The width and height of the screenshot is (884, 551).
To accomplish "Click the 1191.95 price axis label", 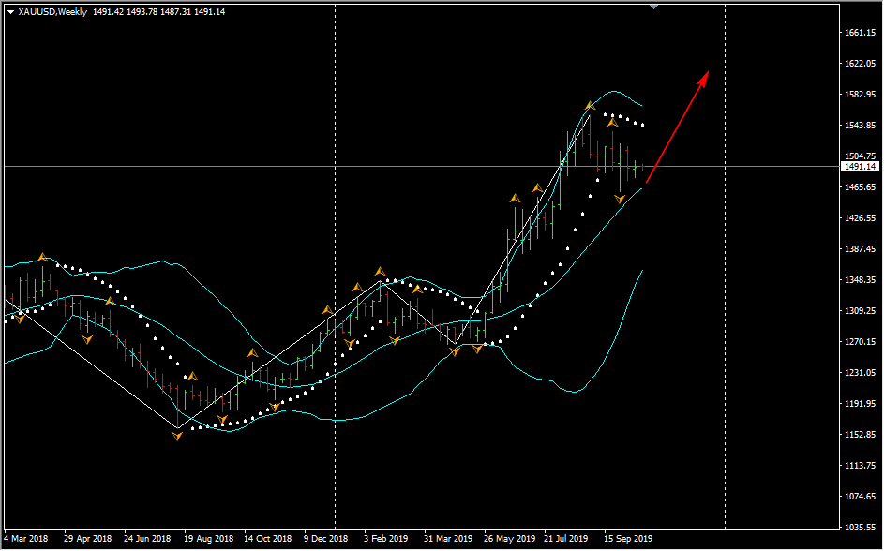I will (860, 404).
